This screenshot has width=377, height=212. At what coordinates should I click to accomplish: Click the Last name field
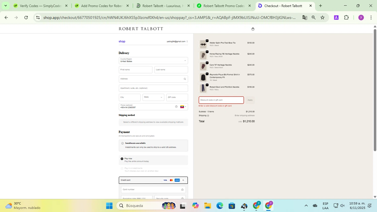[171, 70]
